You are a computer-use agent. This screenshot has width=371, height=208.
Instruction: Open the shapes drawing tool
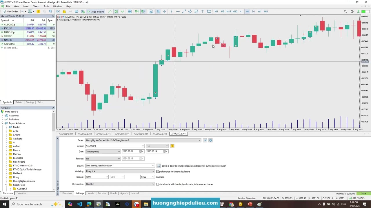(x=209, y=12)
